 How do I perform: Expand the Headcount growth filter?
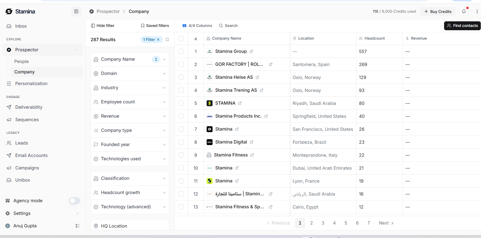point(130,193)
